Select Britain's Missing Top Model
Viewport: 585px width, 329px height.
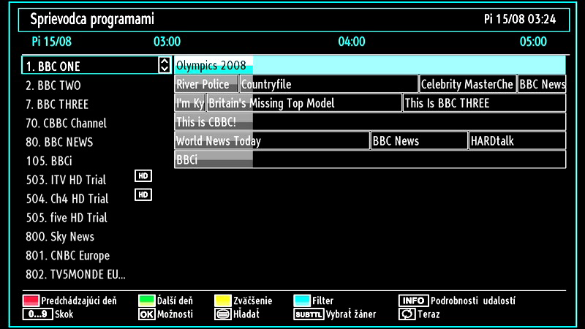point(304,103)
